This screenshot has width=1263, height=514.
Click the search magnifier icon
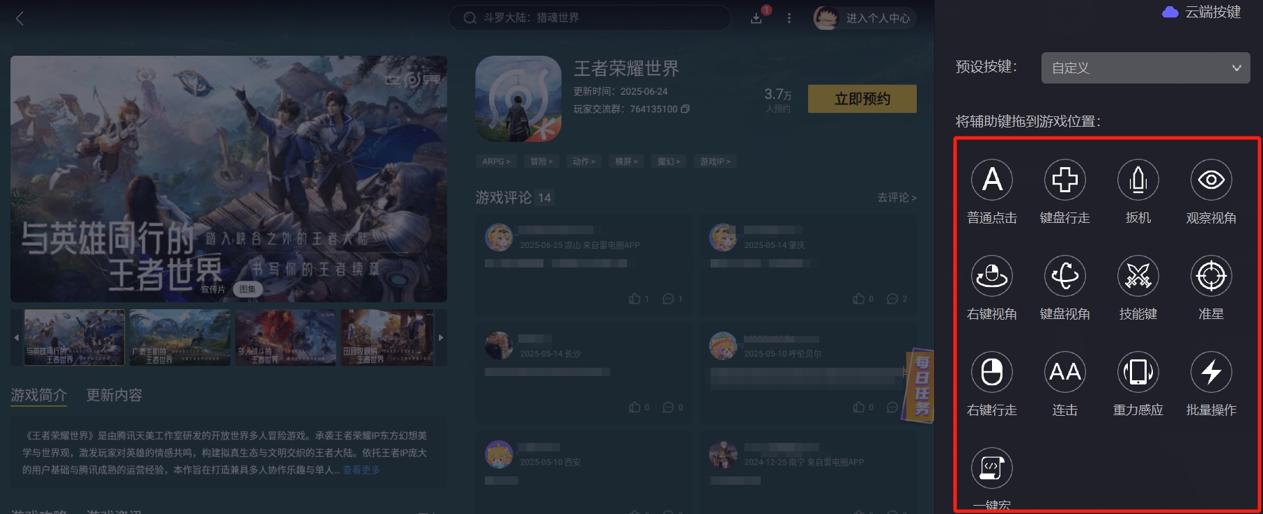click(x=470, y=18)
